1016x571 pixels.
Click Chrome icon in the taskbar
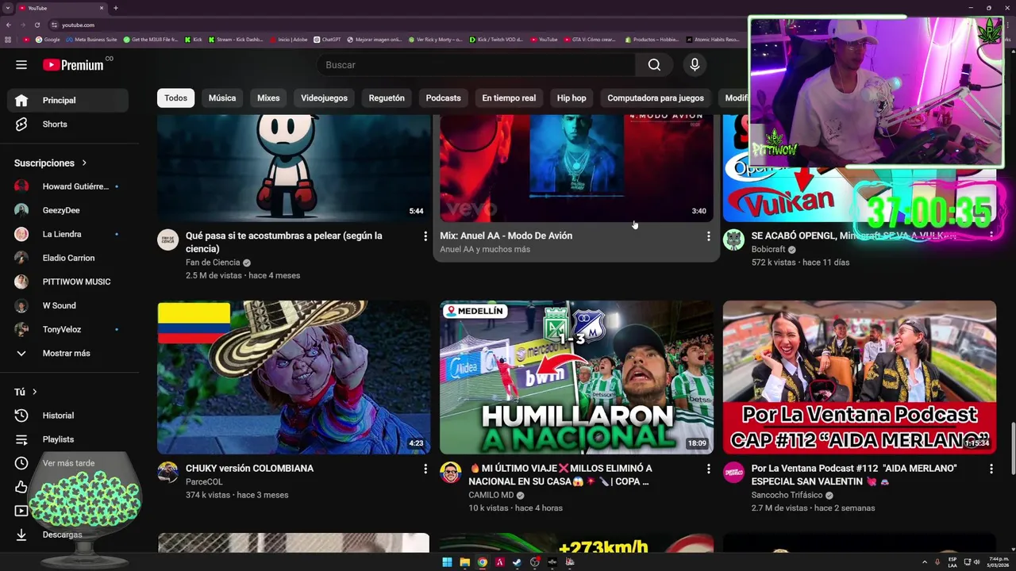pyautogui.click(x=482, y=562)
